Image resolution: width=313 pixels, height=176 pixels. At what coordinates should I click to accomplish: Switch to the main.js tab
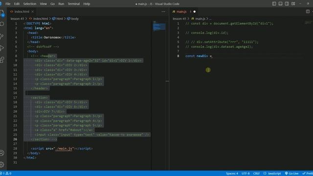pos(181,12)
